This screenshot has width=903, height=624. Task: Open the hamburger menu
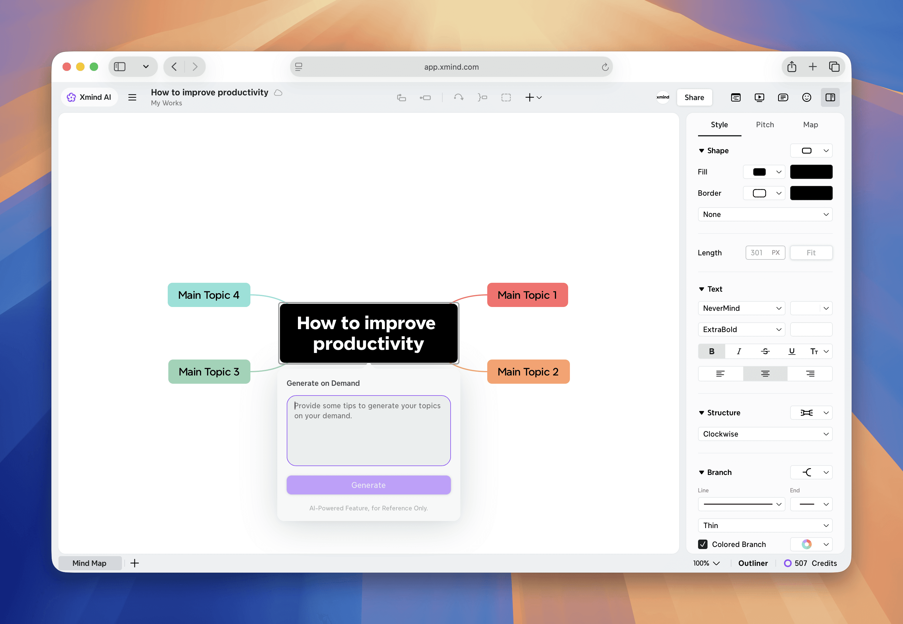[132, 97]
